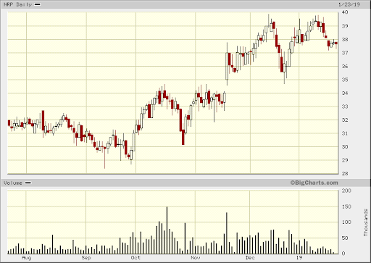Click the 28 price axis label

coord(345,173)
